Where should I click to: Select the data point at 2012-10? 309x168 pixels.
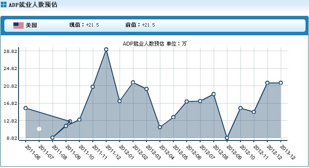point(240,108)
